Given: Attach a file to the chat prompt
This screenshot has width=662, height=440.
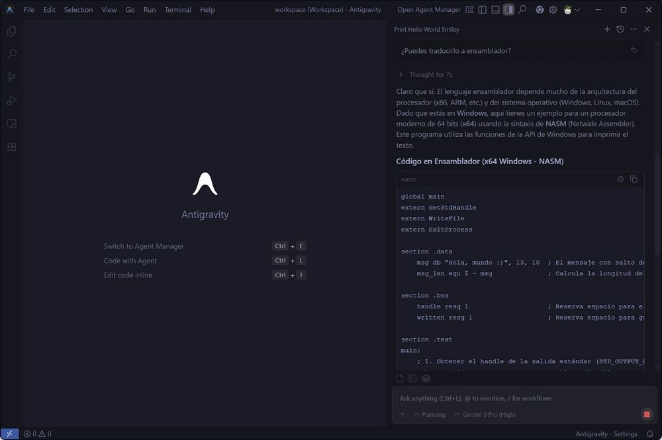Looking at the screenshot, I should tap(402, 414).
